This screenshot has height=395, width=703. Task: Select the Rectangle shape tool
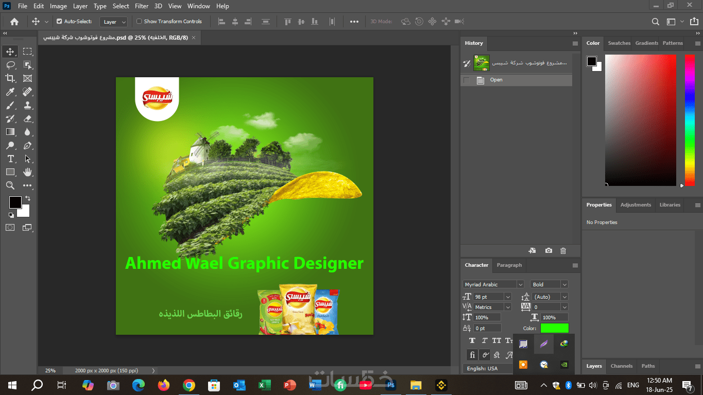tap(10, 172)
